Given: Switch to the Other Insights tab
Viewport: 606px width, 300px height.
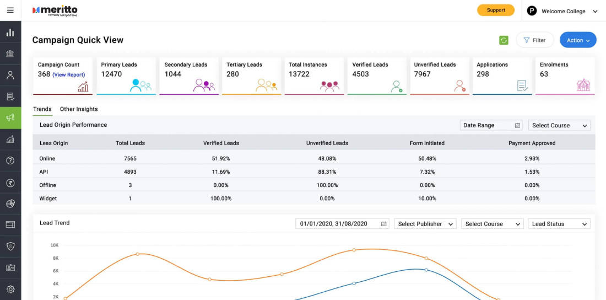Looking at the screenshot, I should [79, 109].
